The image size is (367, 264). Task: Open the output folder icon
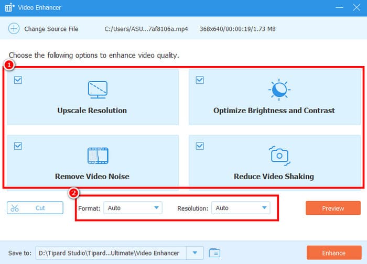[214, 253]
